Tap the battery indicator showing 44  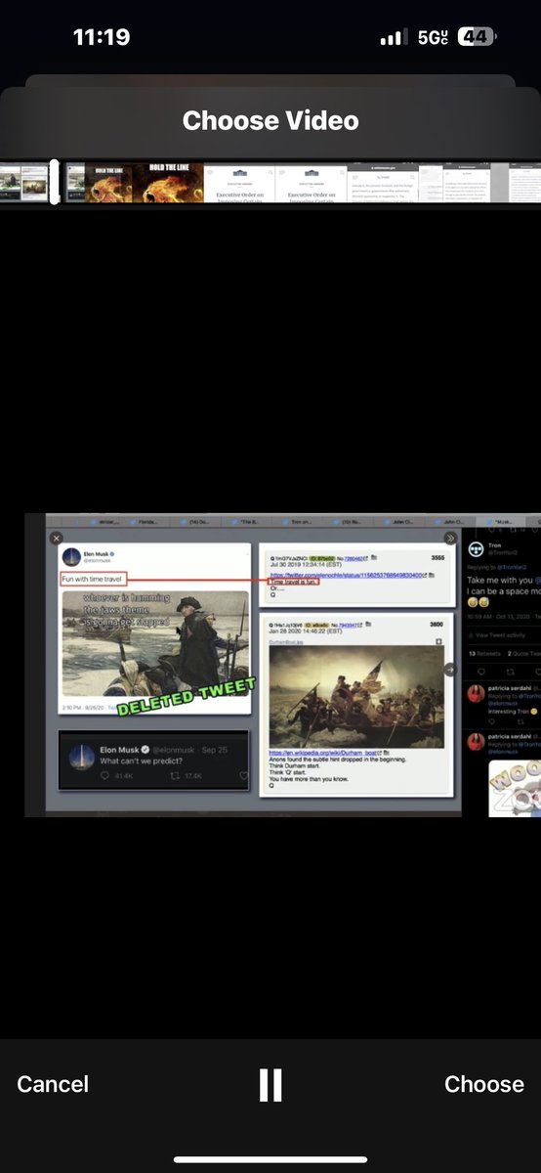477,37
